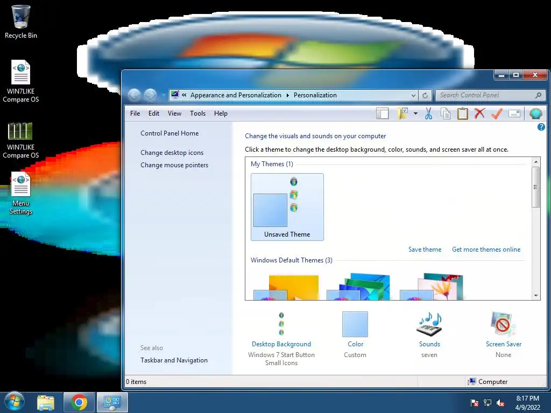Select the Recycle Bin desktop icon
The height and width of the screenshot is (413, 551).
21,22
